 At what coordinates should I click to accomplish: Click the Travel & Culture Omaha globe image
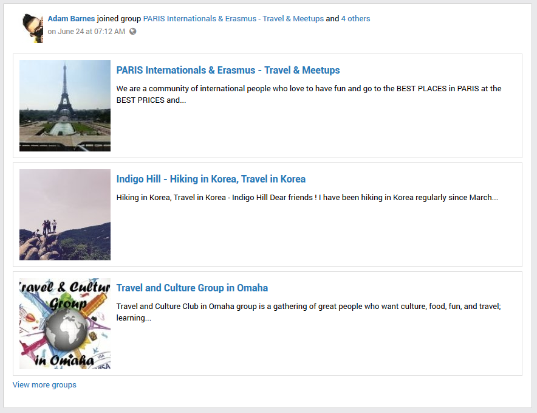click(x=65, y=324)
